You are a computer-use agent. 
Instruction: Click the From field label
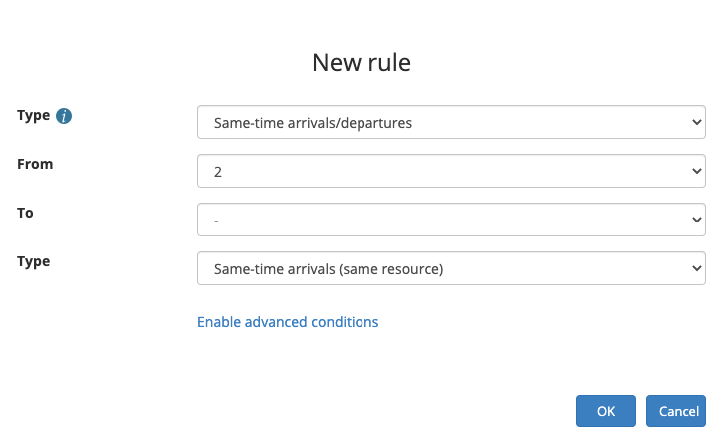pos(35,164)
